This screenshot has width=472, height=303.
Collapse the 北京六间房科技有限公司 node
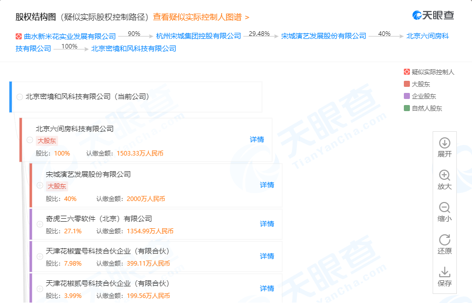[x=29, y=140]
